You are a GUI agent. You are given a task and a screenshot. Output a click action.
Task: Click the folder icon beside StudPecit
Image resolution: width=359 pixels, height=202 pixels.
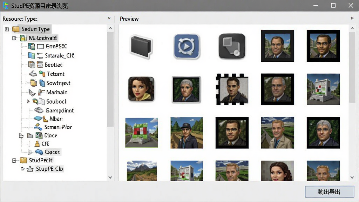[x=23, y=160]
